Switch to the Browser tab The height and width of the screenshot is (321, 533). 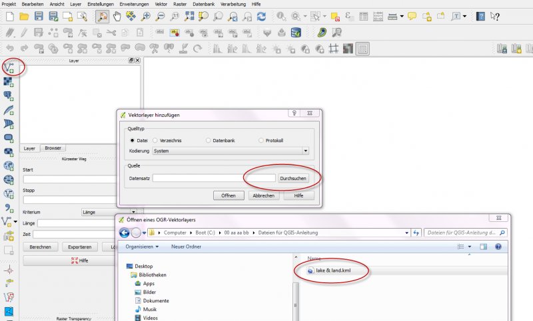pyautogui.click(x=53, y=148)
